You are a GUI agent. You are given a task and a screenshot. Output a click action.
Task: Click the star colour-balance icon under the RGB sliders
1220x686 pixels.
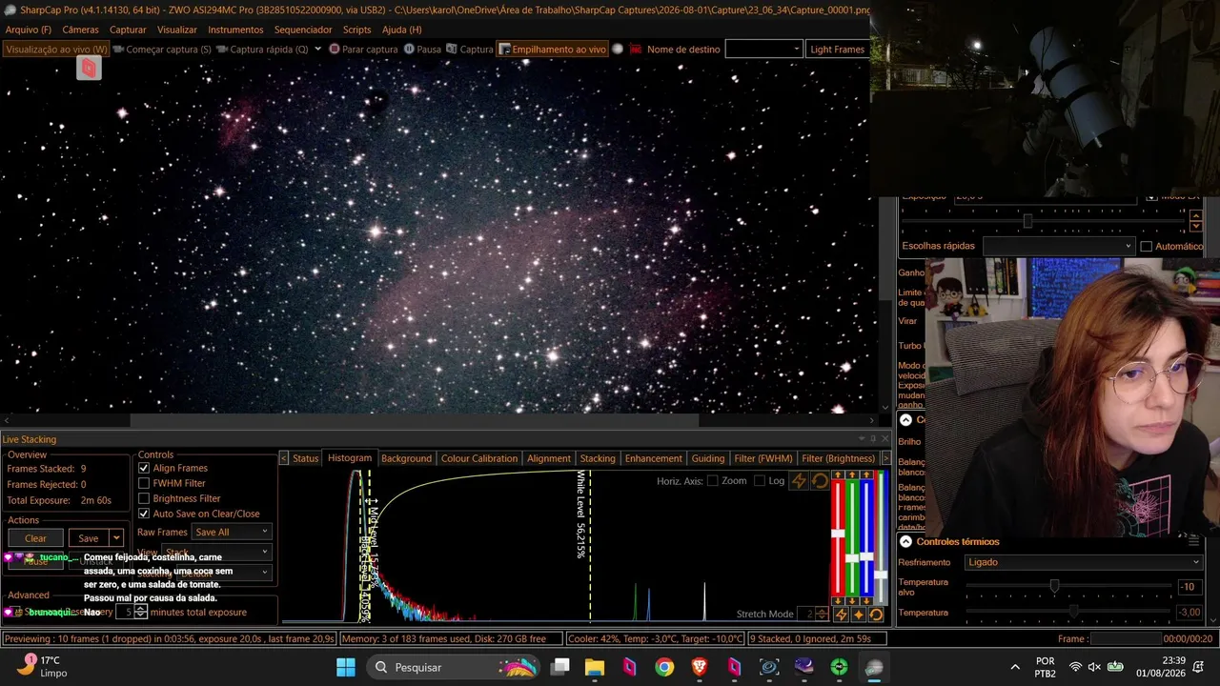click(x=858, y=615)
